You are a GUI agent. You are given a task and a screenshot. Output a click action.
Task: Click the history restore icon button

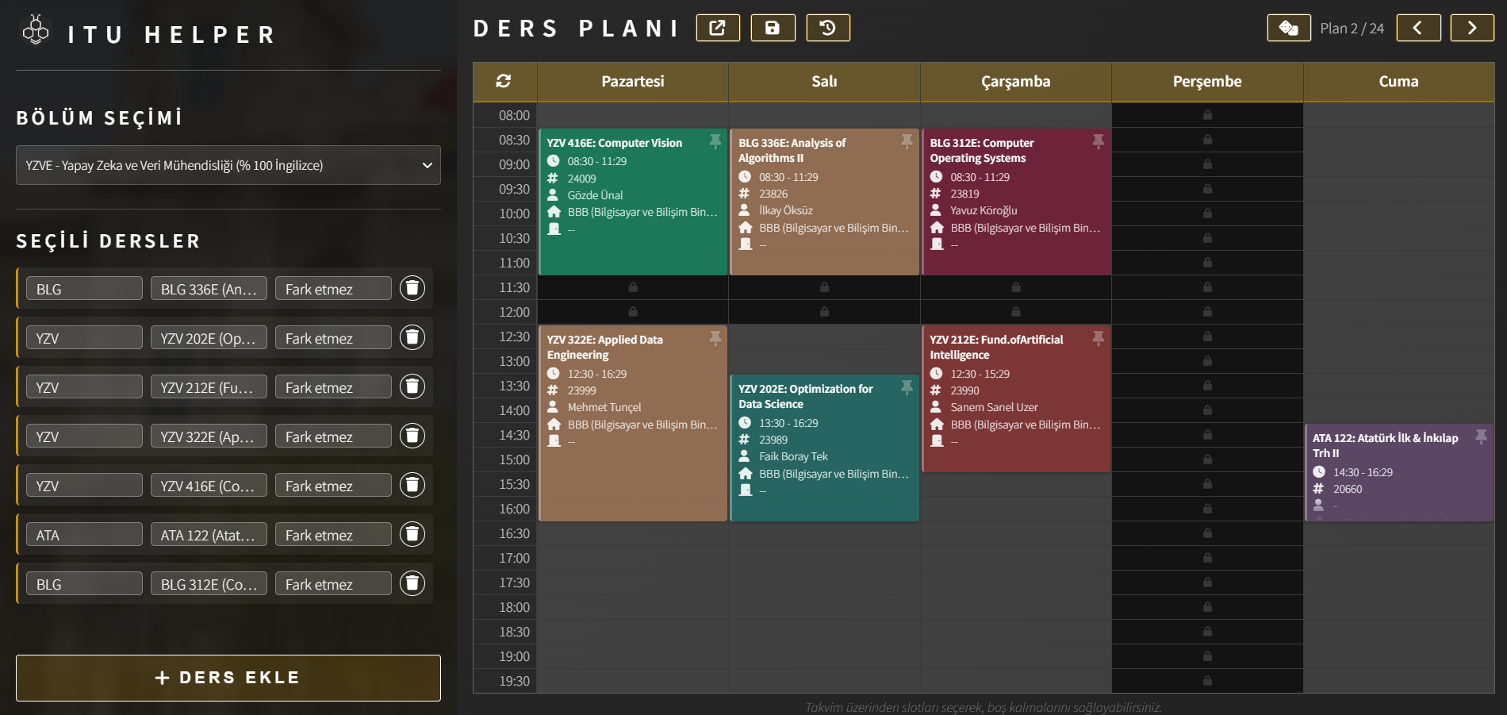point(828,28)
